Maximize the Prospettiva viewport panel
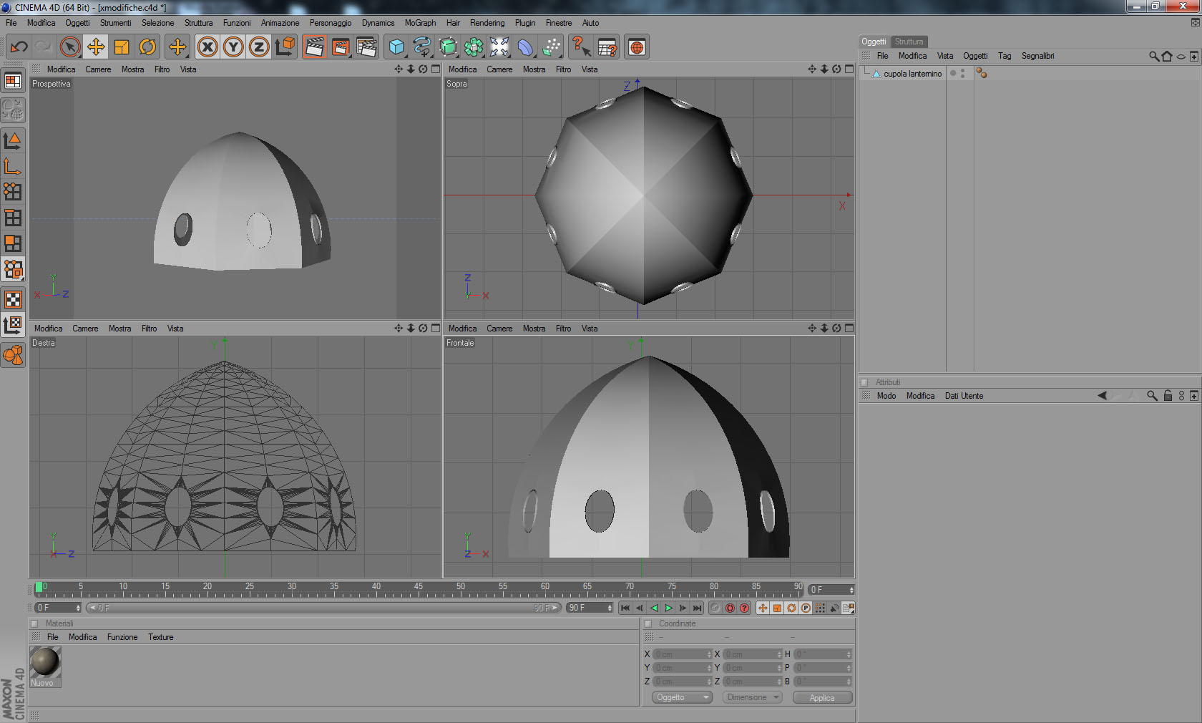The height and width of the screenshot is (723, 1202). point(436,69)
